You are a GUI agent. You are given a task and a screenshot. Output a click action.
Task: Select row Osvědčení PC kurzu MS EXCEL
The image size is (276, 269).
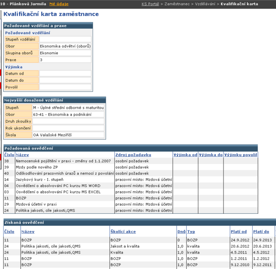[131, 192]
